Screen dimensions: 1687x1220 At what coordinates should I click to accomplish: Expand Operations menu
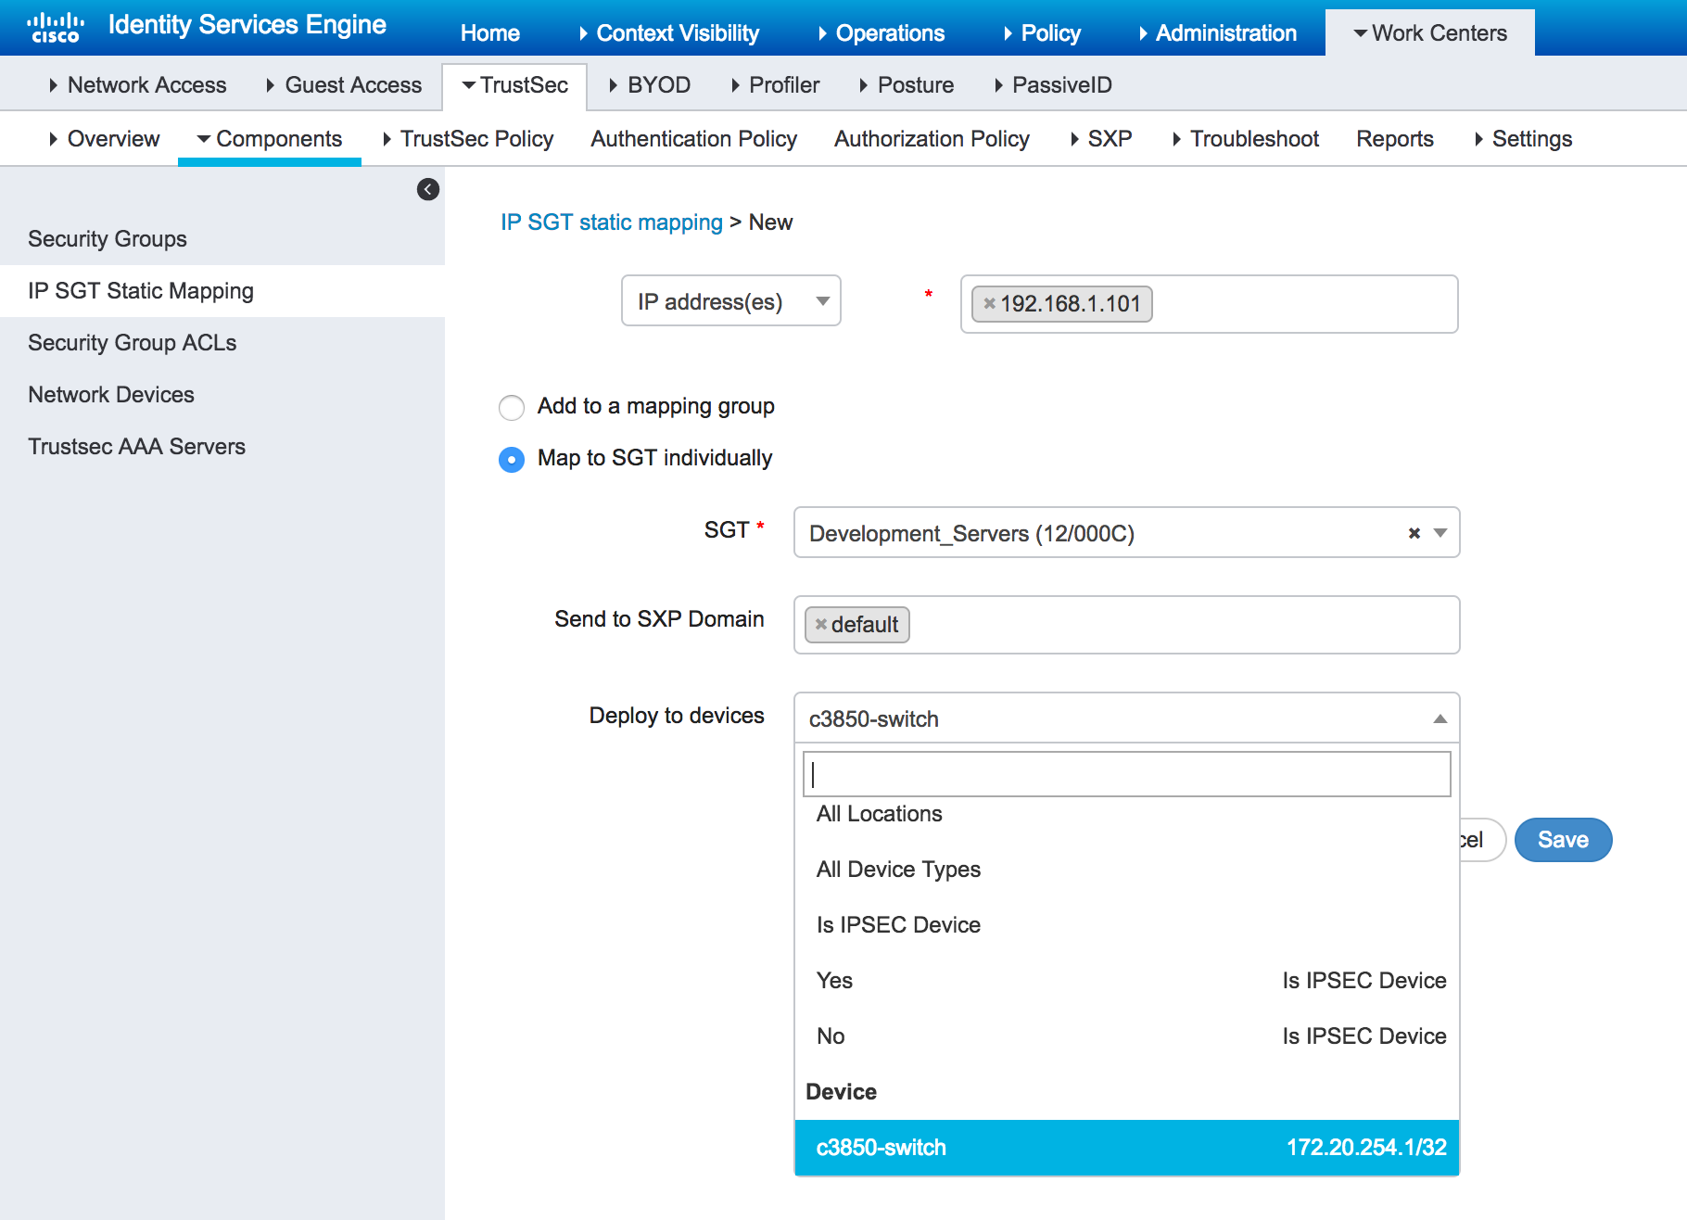point(881,33)
